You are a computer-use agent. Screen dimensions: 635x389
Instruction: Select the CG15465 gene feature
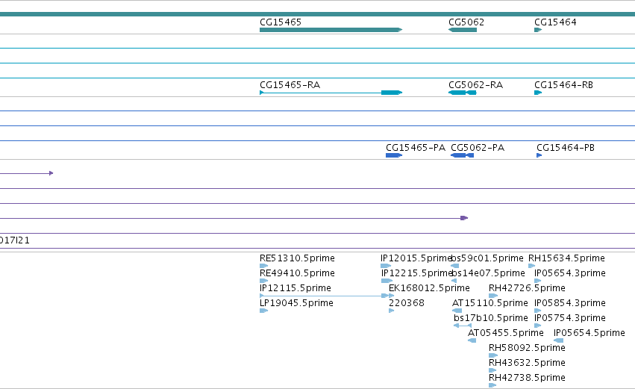(331, 30)
